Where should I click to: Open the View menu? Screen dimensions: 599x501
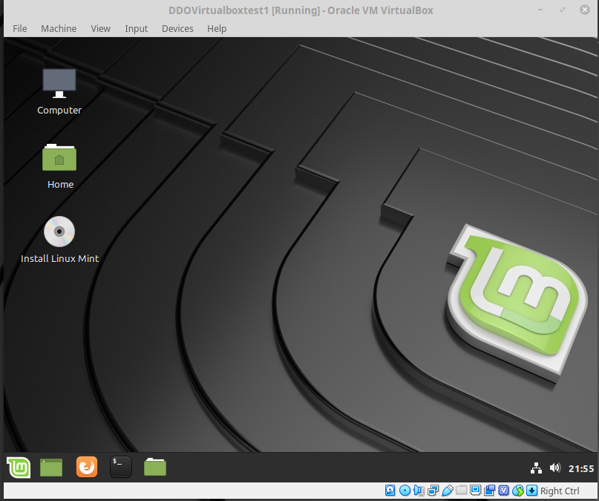coord(100,29)
